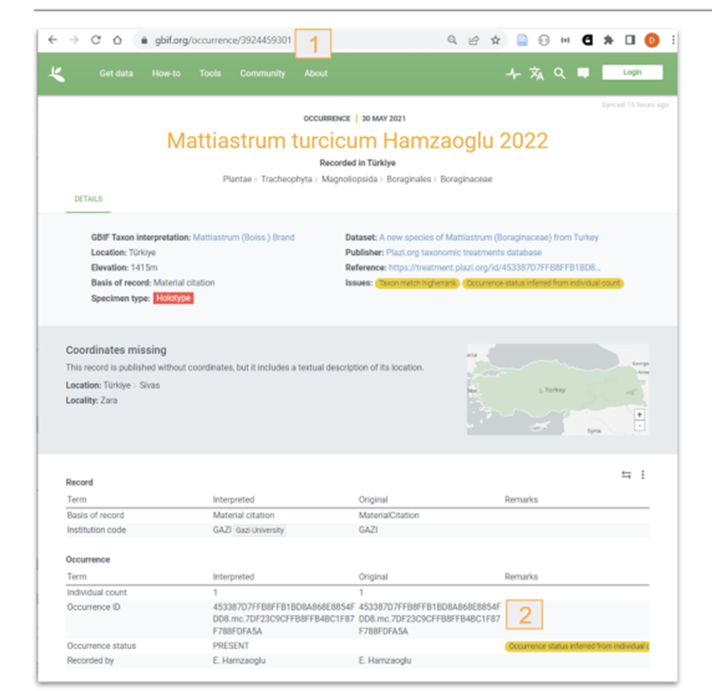The image size is (712, 691).
Task: Open the Tools menu
Action: 210,73
